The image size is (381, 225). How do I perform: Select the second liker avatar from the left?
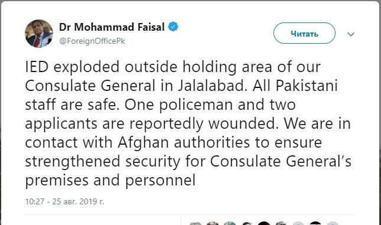coord(213,224)
